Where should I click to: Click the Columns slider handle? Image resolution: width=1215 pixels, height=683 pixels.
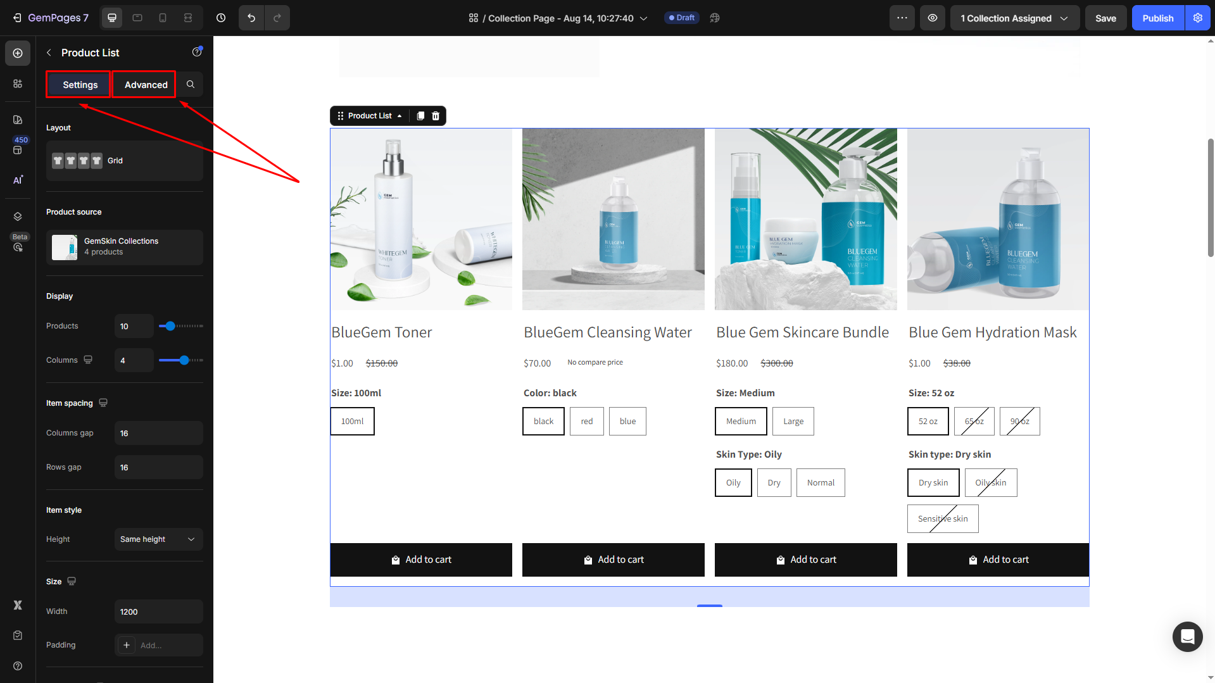coord(184,360)
